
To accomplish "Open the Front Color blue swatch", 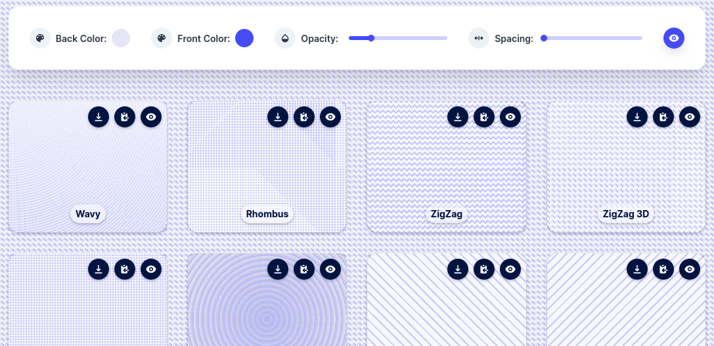I will pyautogui.click(x=244, y=38).
